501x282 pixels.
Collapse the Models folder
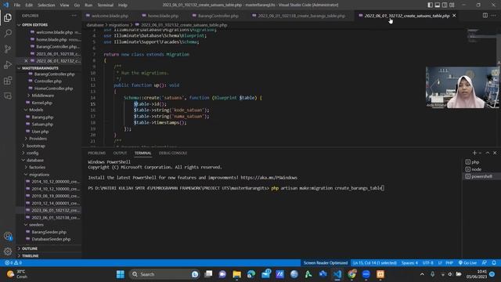pyautogui.click(x=36, y=110)
